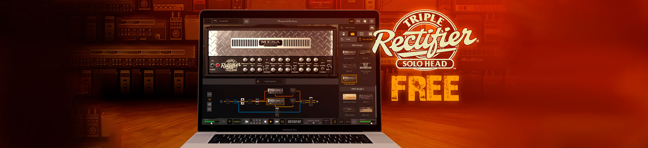Toggle the amp ON standby switch

(x=212, y=65)
